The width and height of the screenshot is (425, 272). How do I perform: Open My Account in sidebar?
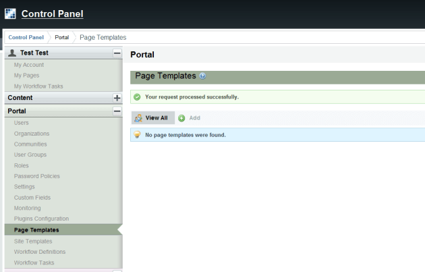[29, 65]
